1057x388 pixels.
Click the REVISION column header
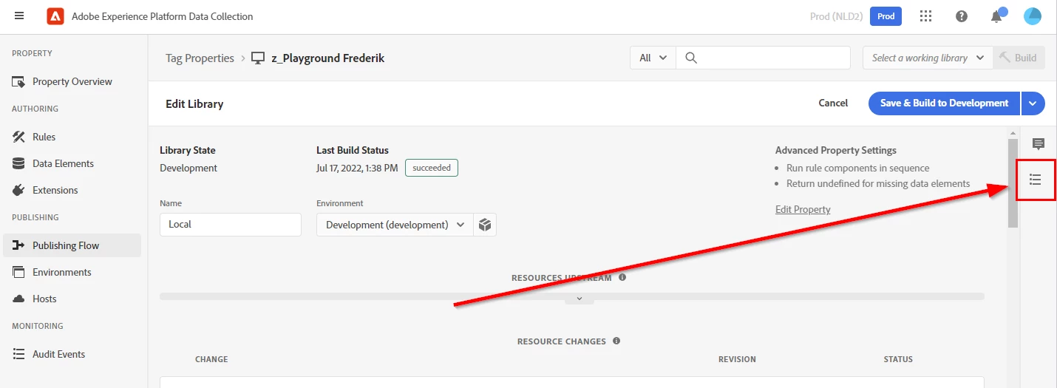click(x=737, y=359)
